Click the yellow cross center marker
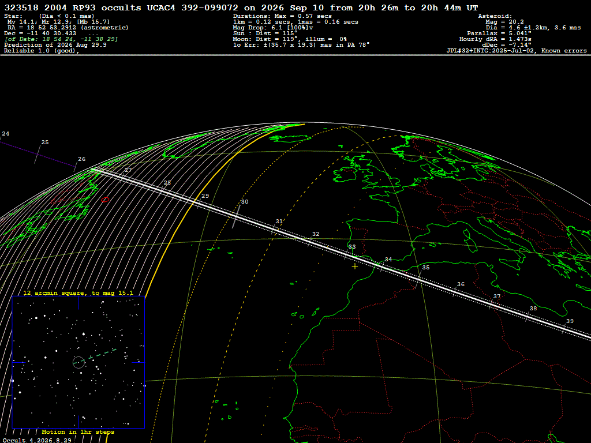 (355, 266)
